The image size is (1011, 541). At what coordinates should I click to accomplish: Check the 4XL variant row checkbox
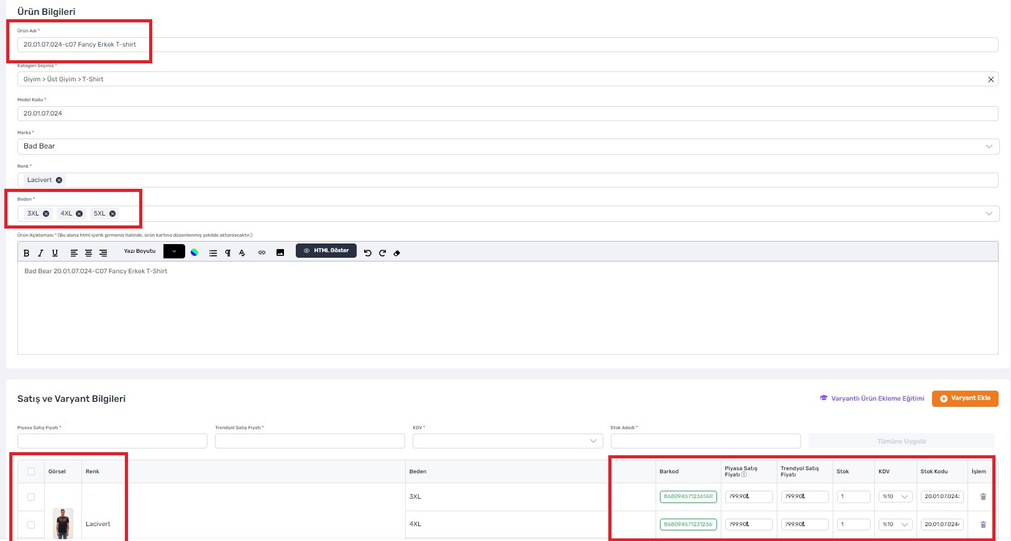click(x=31, y=525)
